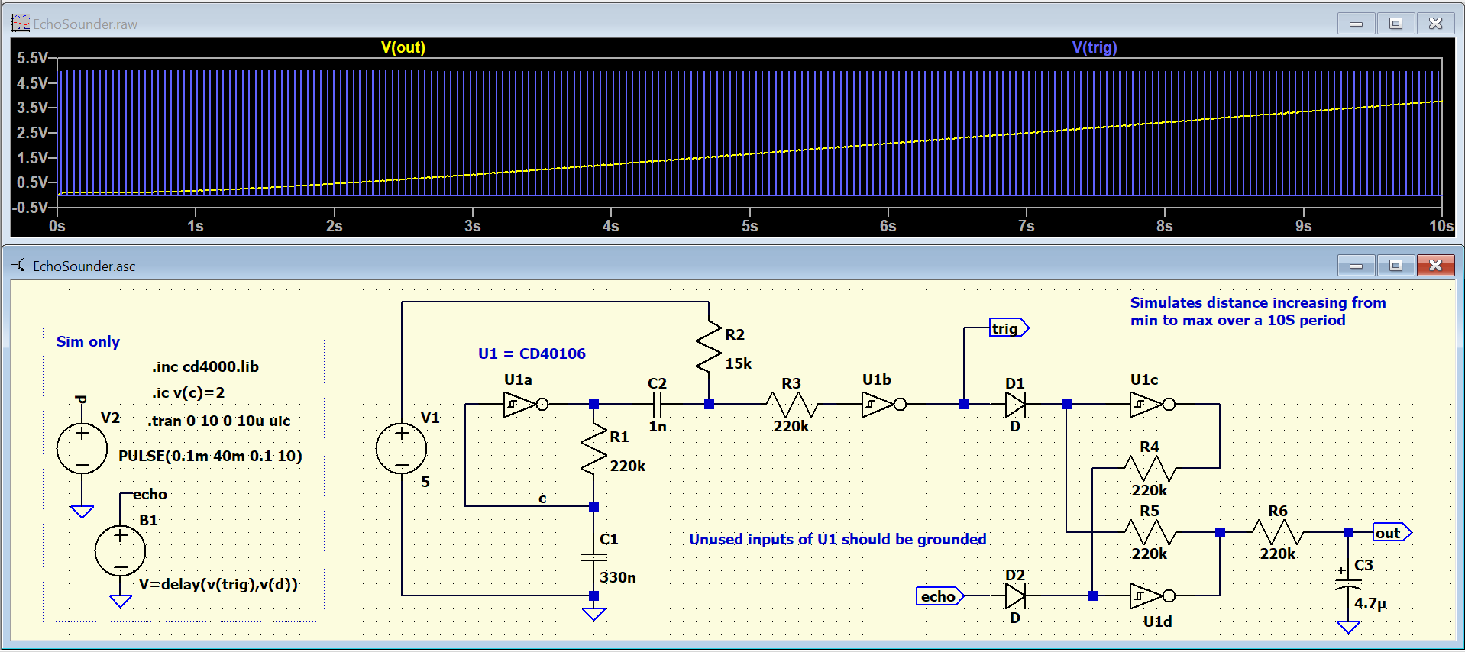Select the U1d Schmitt inverter symbol
The height and width of the screenshot is (652, 1465).
[1152, 596]
